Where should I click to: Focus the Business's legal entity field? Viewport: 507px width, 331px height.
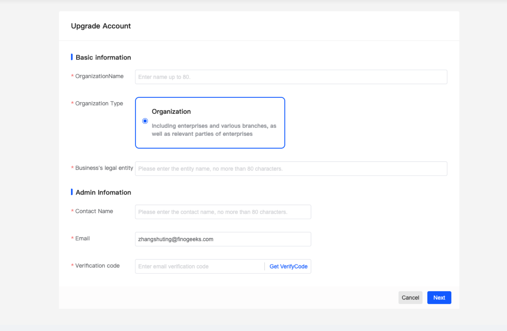point(291,169)
